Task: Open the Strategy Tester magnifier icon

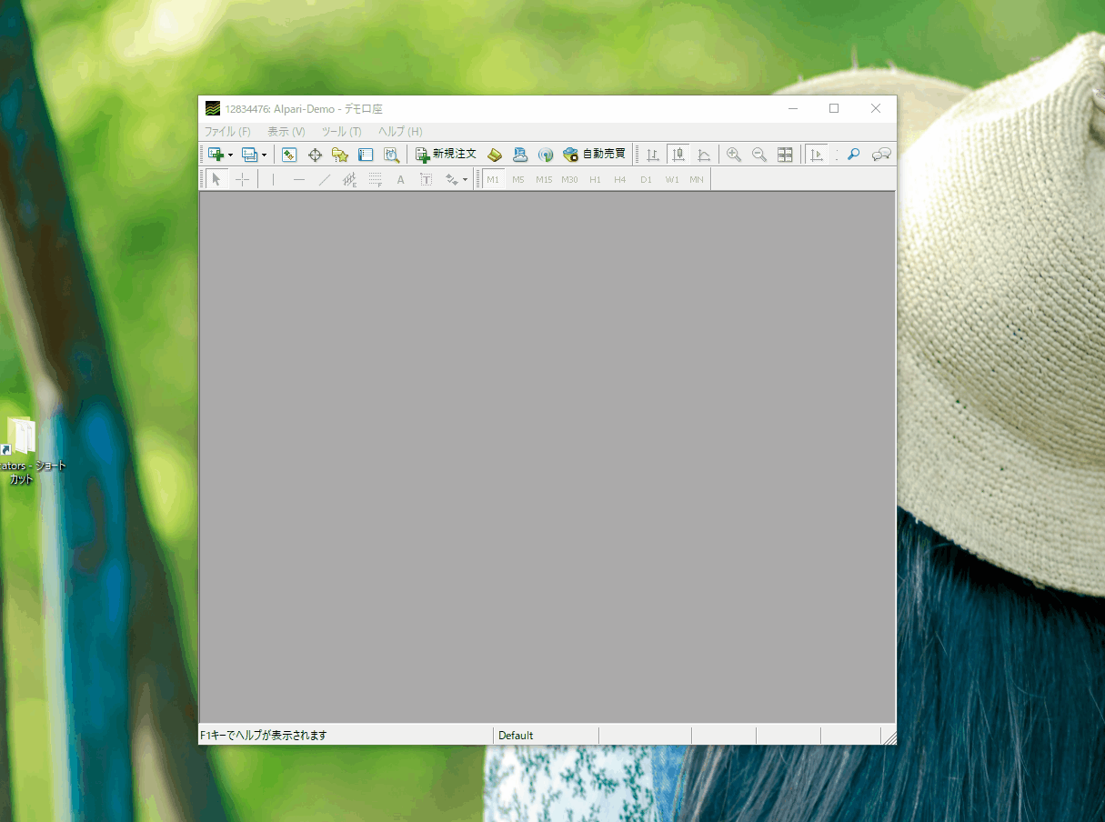Action: [x=391, y=155]
